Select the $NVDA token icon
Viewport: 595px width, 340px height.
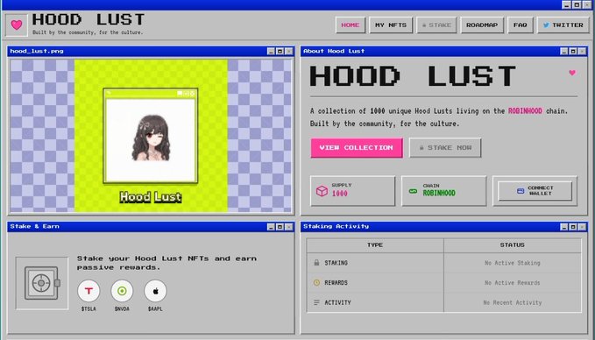122,291
